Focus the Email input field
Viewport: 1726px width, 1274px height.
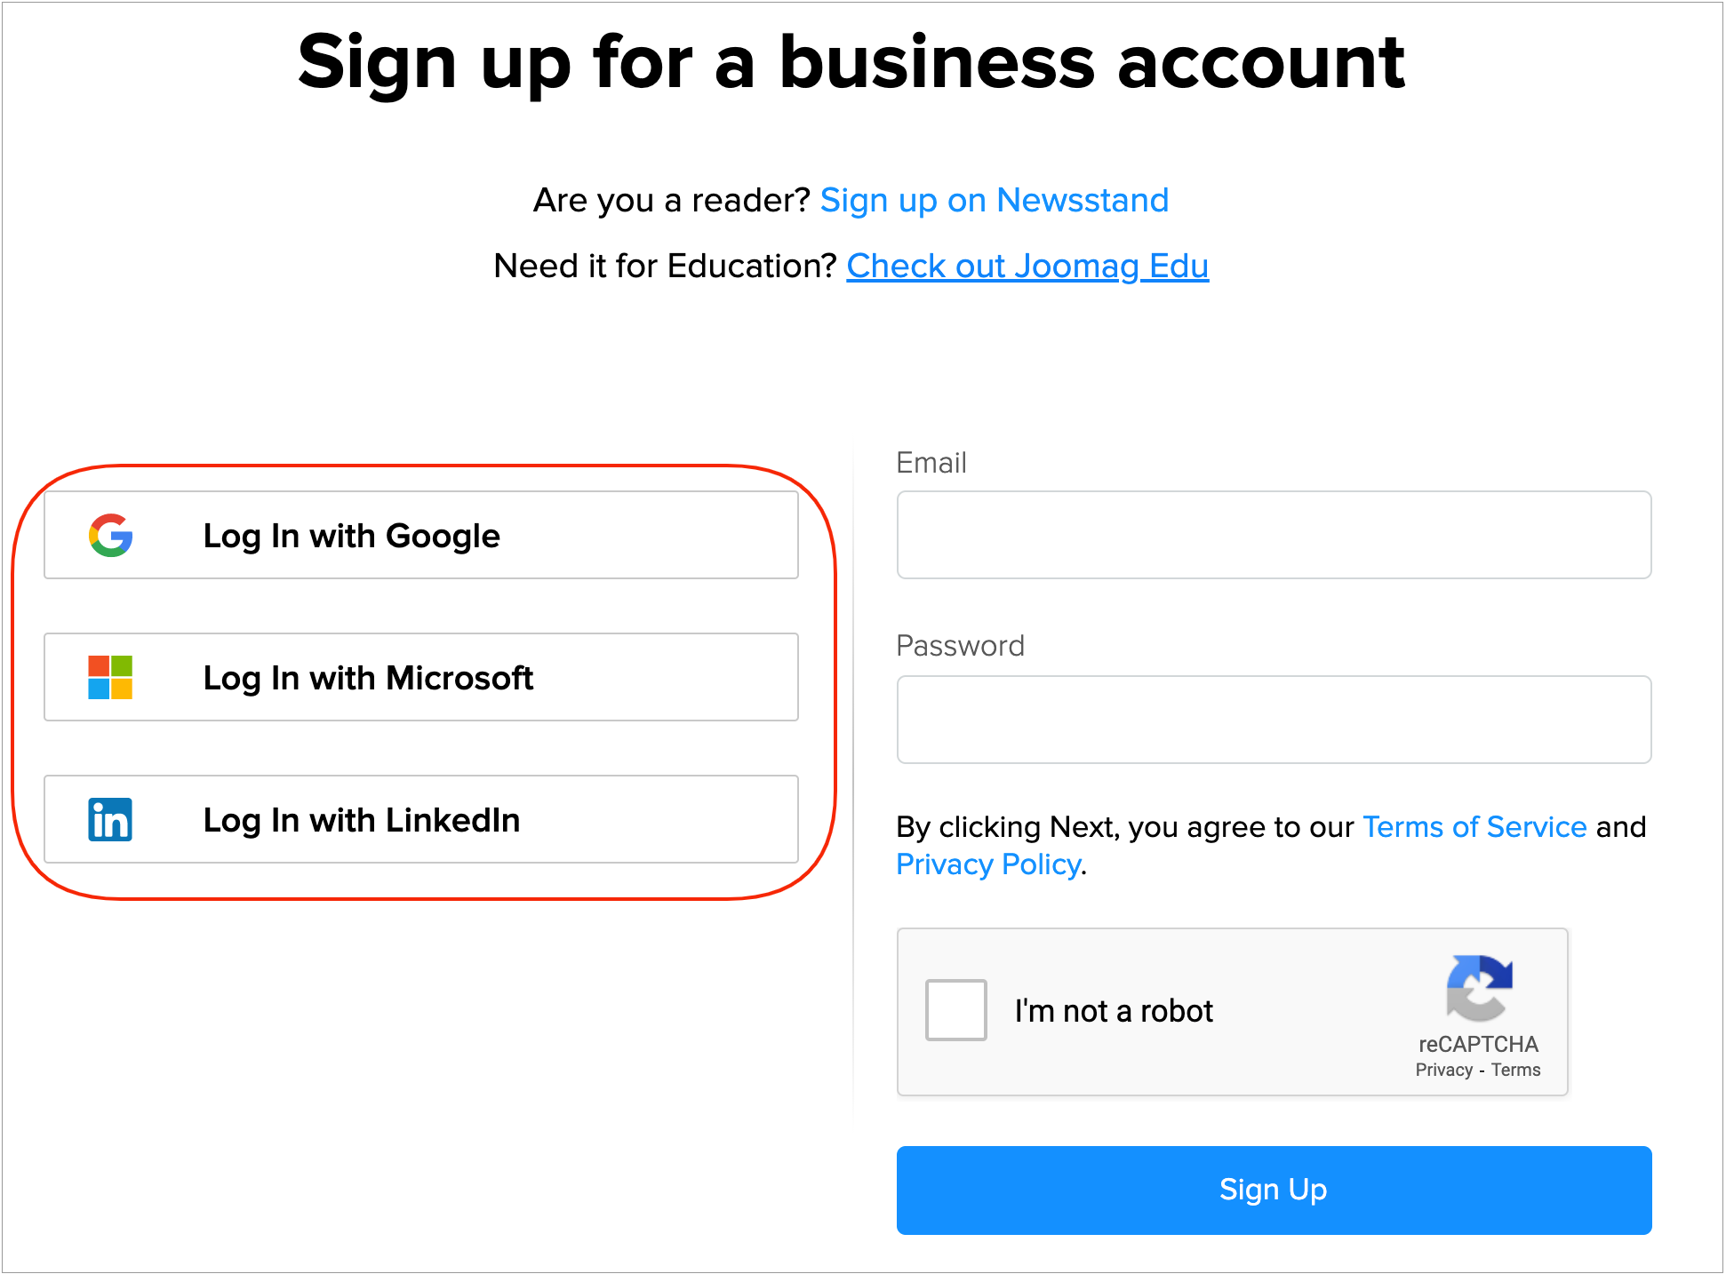1274,536
